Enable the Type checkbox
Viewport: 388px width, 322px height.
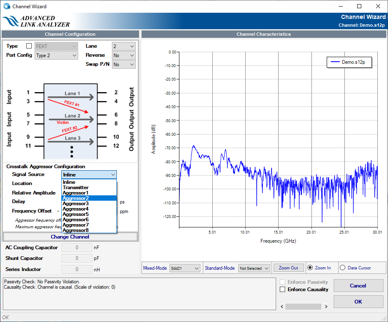(29, 46)
